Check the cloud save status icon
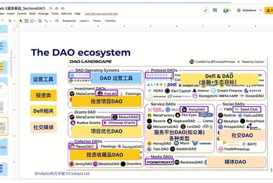 63,8
